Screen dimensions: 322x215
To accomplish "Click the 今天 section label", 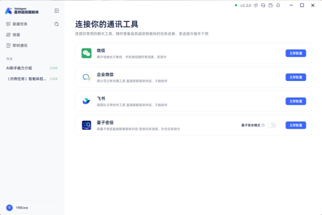I will pos(9,59).
